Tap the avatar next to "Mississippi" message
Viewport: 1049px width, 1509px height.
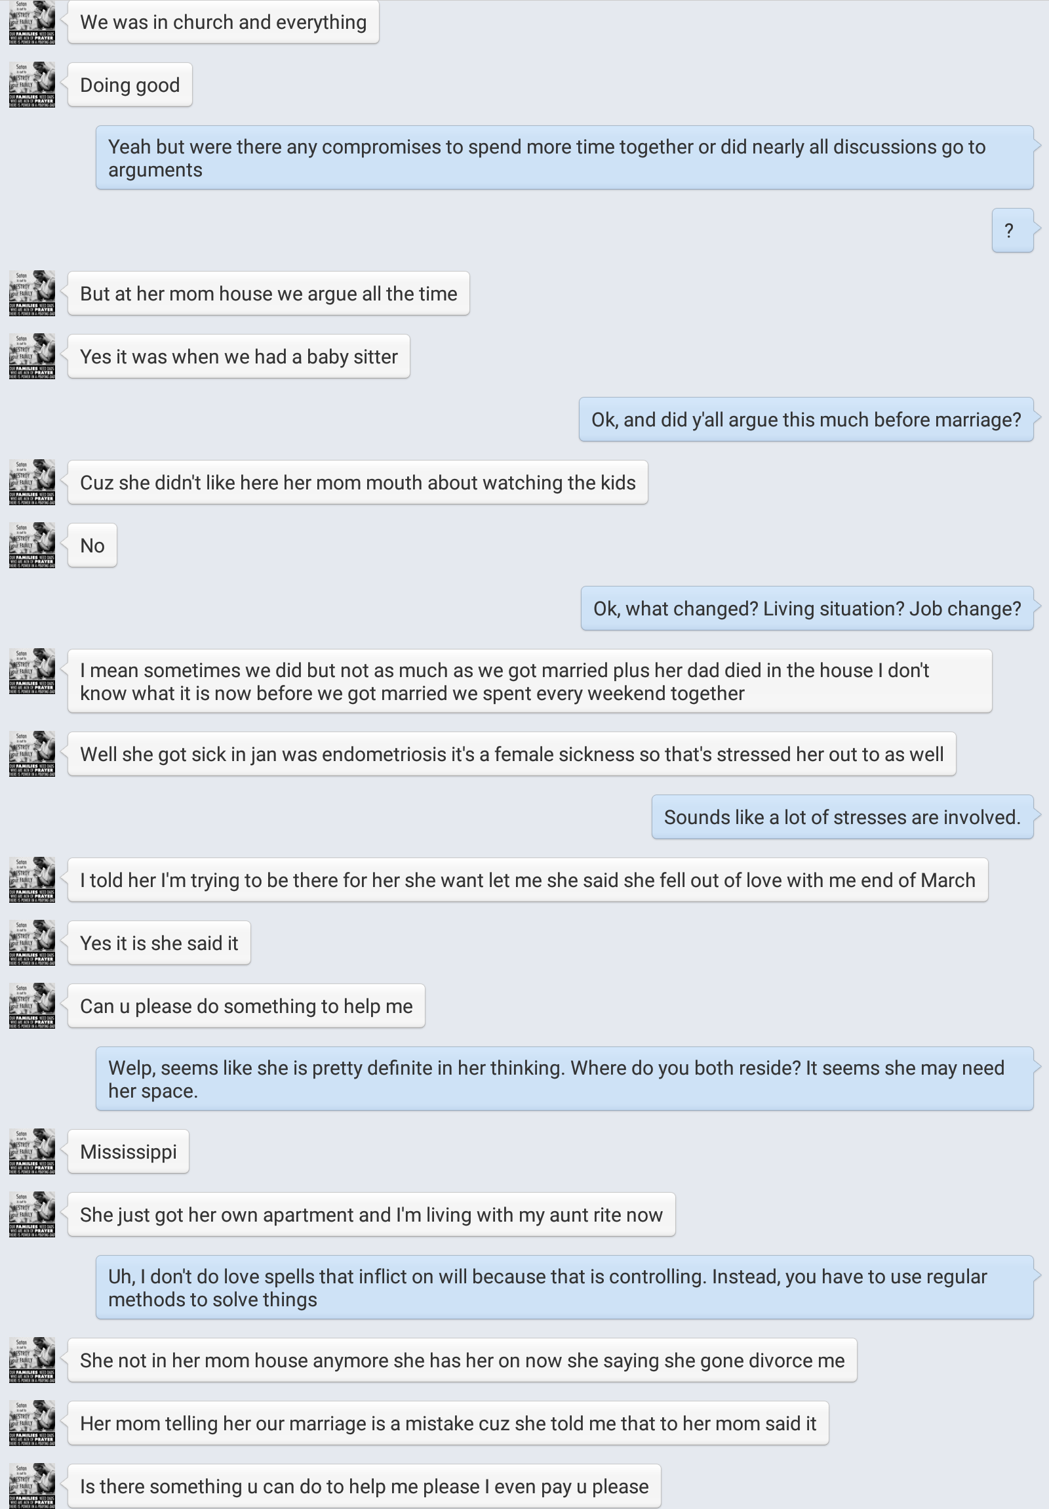pyautogui.click(x=32, y=1151)
